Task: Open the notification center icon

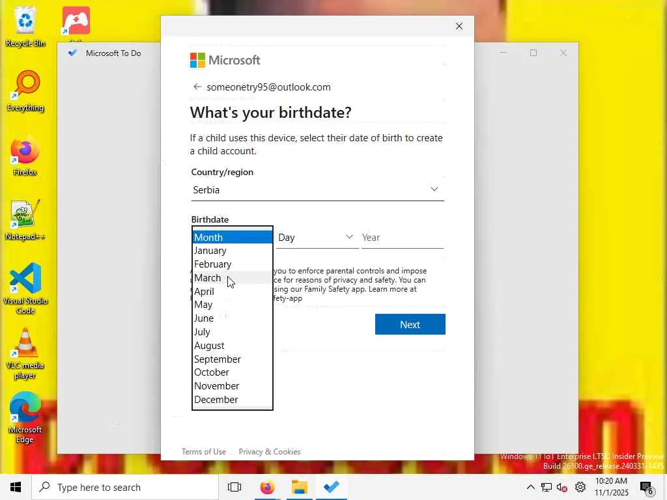Action: pyautogui.click(x=647, y=488)
